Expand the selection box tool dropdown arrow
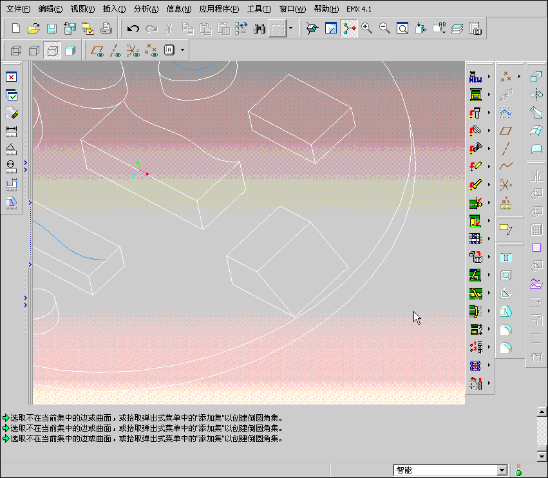 click(291, 28)
